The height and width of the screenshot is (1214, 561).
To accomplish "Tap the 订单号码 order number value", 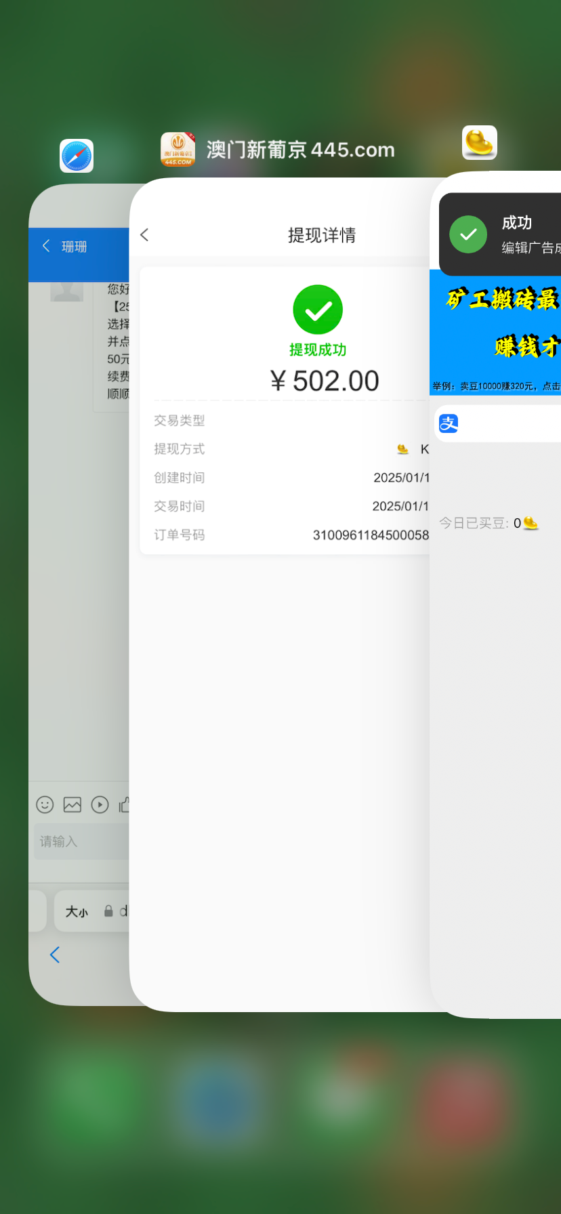I will tap(371, 535).
